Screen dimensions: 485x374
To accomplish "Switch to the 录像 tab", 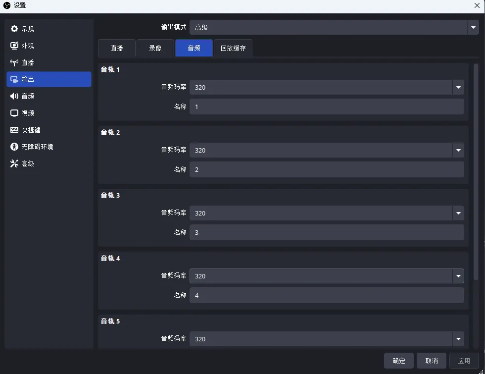I will coord(155,48).
